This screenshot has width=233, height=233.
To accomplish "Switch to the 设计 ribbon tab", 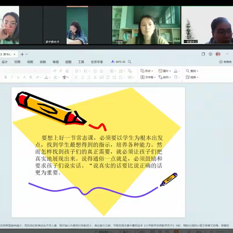I will [x=4, y=62].
